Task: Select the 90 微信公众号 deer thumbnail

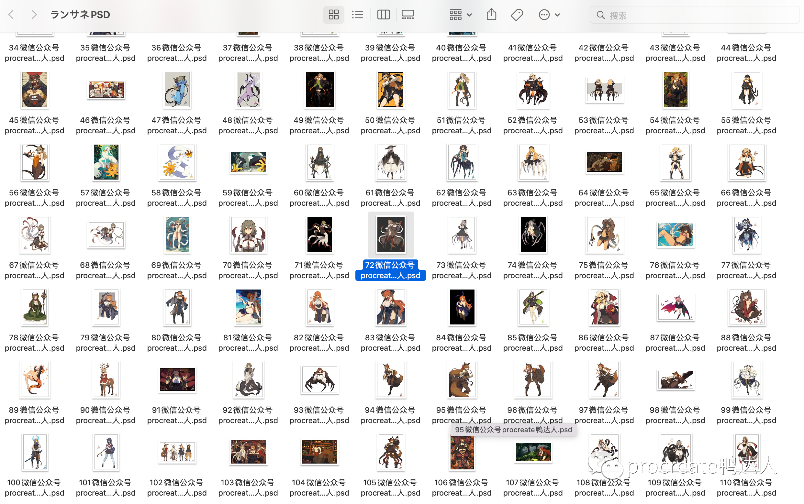Action: pos(106,380)
